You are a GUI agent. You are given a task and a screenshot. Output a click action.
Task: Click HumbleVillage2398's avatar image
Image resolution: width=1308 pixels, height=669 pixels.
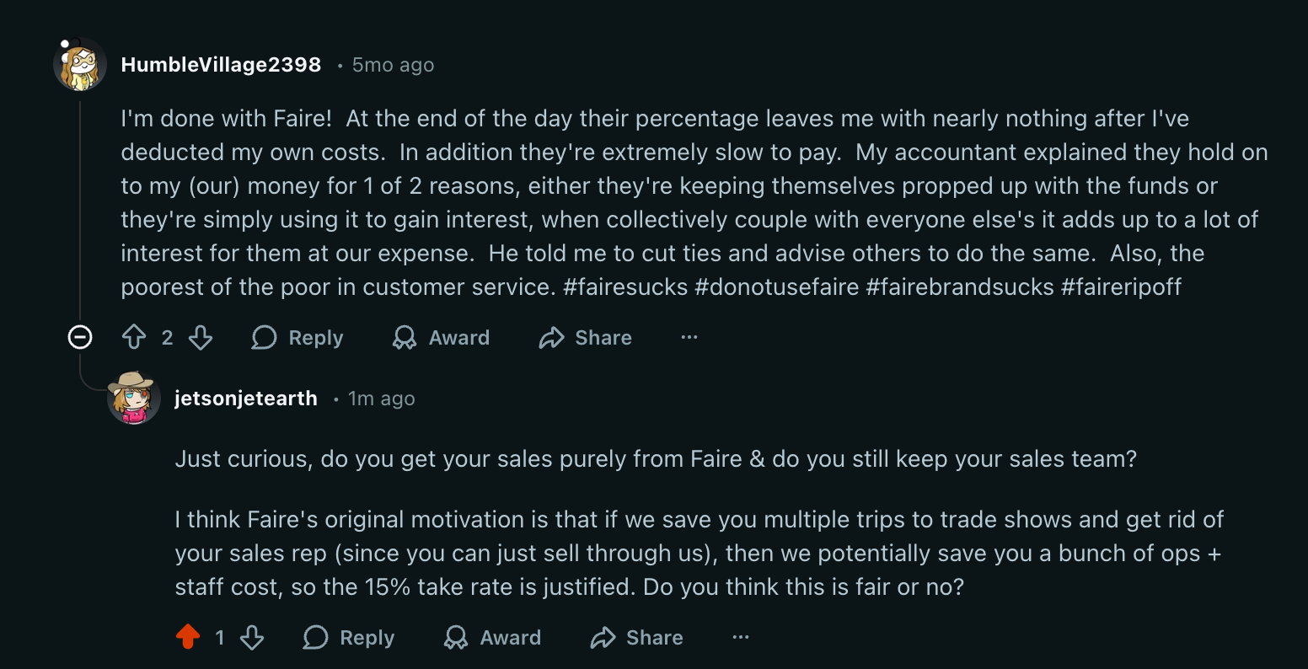tap(80, 65)
